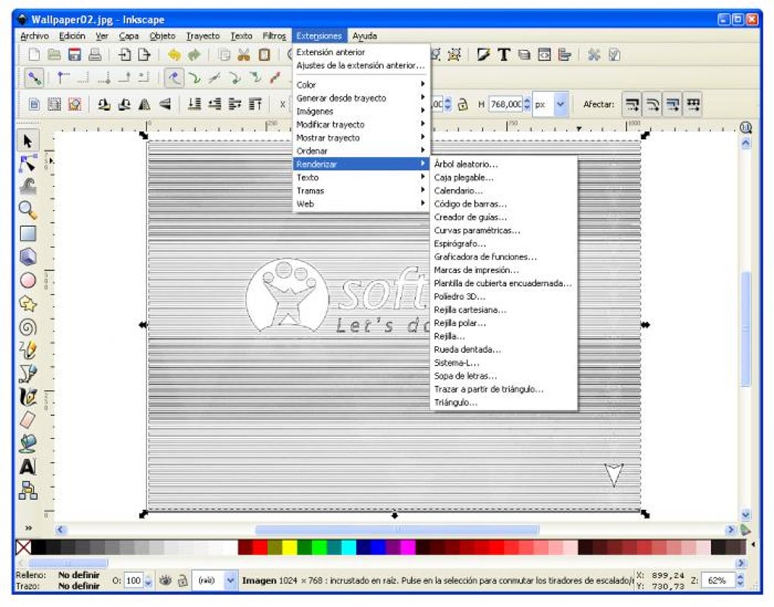The height and width of the screenshot is (607, 774).
Task: Expand the Web submenu
Action: (x=361, y=204)
